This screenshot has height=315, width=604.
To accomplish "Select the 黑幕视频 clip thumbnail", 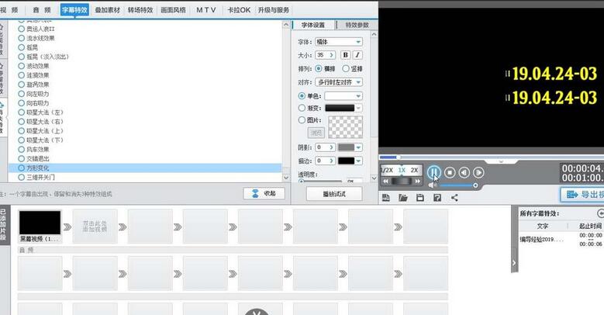I will 40,223.
